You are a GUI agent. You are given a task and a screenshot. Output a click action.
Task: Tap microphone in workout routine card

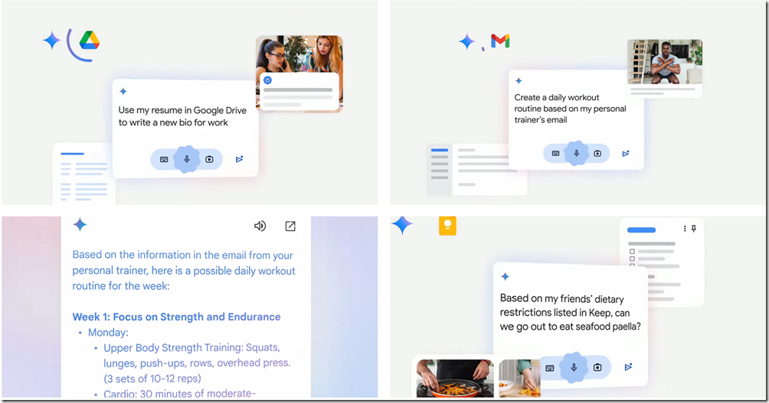(576, 153)
